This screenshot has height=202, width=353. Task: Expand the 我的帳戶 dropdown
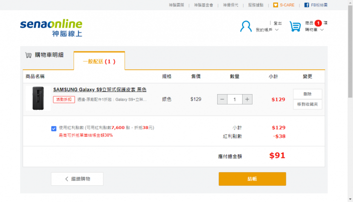coord(267,30)
